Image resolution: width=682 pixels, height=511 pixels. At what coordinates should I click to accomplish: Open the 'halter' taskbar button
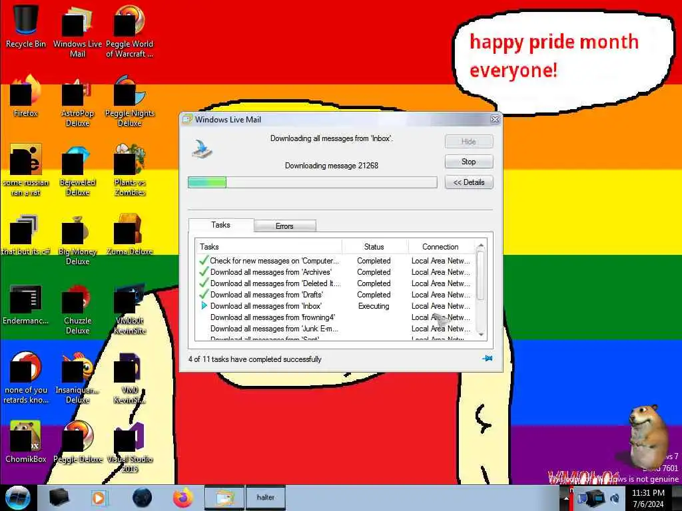pos(265,498)
